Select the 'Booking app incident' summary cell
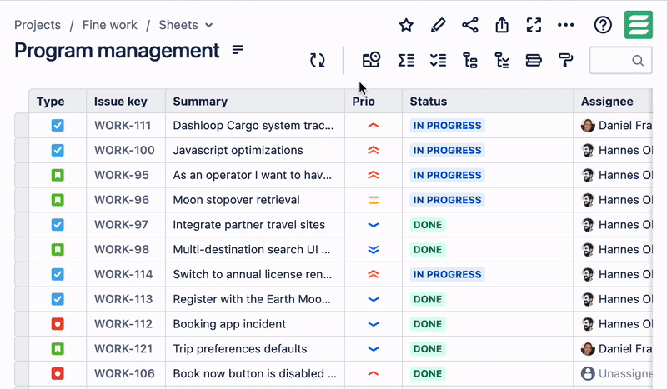This screenshot has height=389, width=667. [255, 324]
